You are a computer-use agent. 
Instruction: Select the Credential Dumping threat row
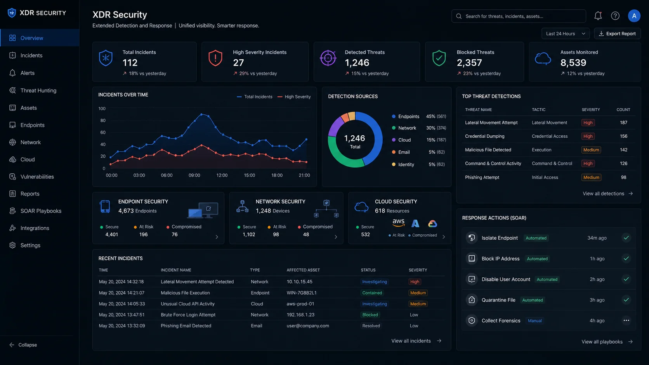[x=548, y=136]
